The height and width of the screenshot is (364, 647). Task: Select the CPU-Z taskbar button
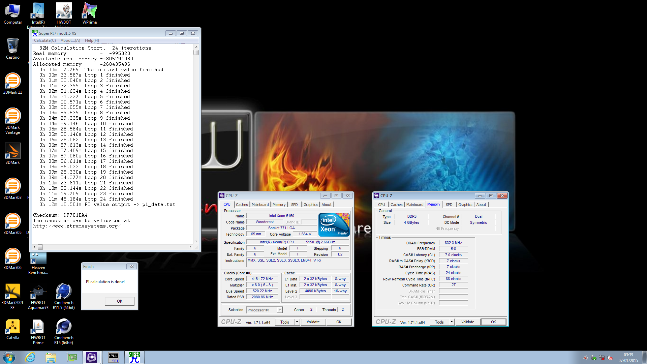pyautogui.click(x=92, y=357)
